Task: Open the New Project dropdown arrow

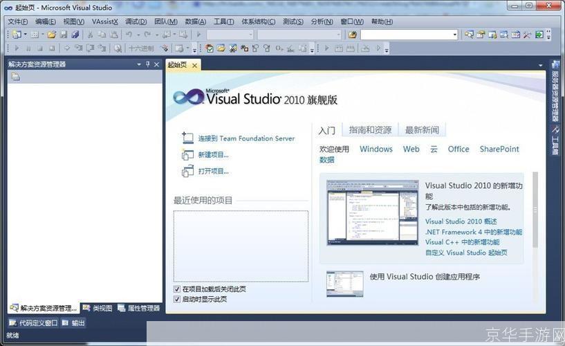Action: [25, 35]
